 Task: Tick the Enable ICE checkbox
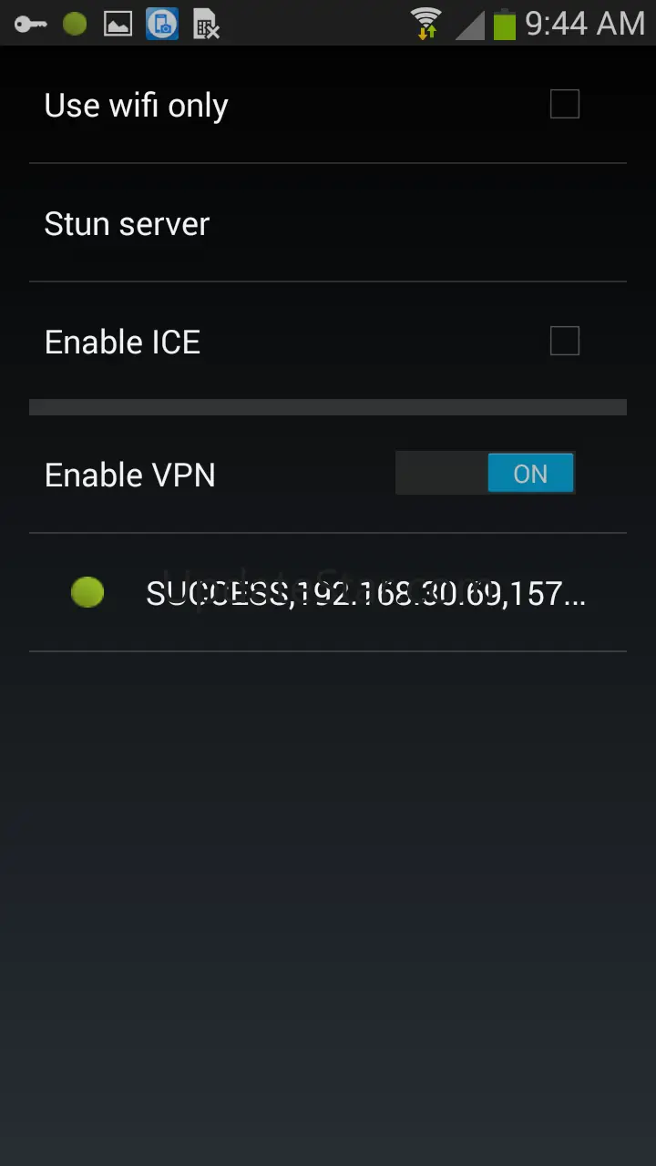click(x=565, y=342)
